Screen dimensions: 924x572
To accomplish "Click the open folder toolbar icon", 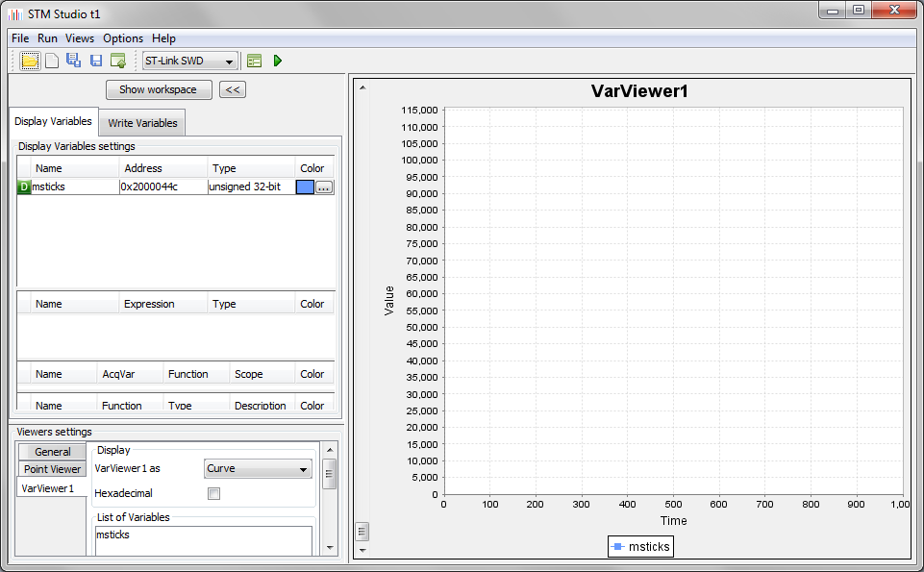I will point(30,61).
